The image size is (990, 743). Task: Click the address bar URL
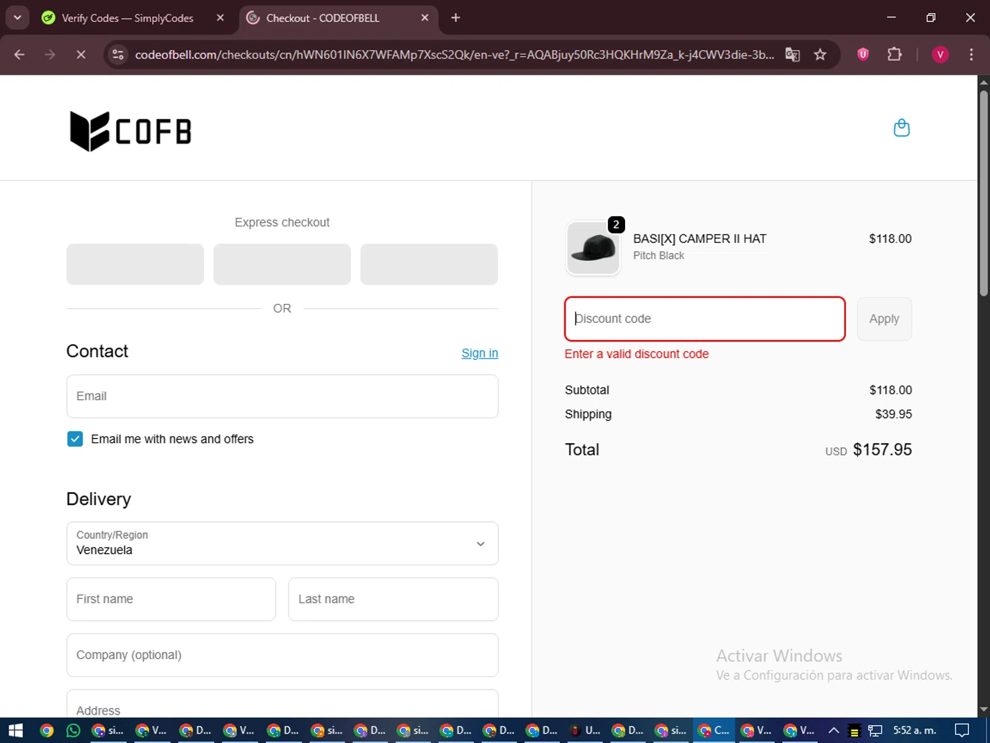click(x=454, y=55)
